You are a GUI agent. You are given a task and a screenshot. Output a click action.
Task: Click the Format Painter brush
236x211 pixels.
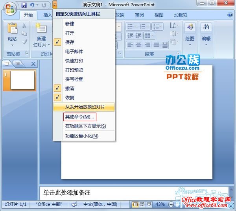tap(24, 42)
